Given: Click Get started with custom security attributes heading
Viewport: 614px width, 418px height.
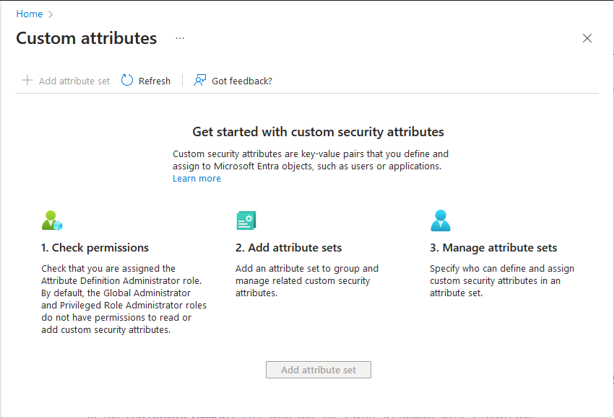Looking at the screenshot, I should point(318,132).
